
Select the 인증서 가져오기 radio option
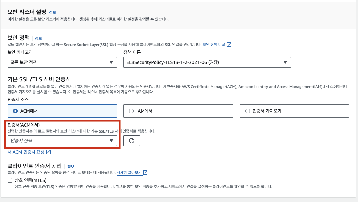click(294, 111)
